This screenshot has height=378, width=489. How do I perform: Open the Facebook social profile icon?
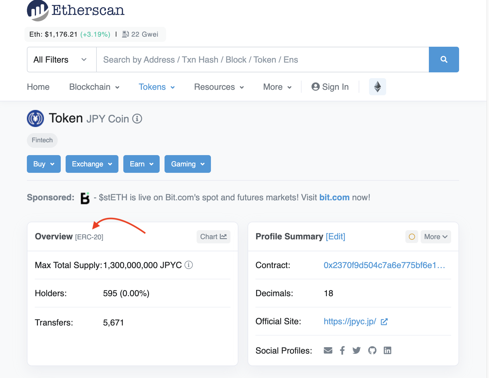point(342,351)
